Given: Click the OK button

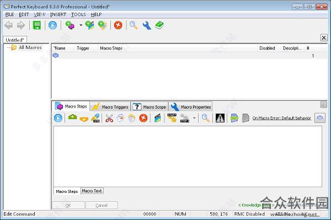Looking at the screenshot, I should pos(68,205).
